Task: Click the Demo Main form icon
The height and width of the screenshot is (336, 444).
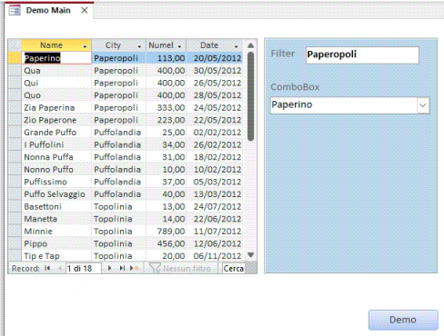Action: pos(15,11)
